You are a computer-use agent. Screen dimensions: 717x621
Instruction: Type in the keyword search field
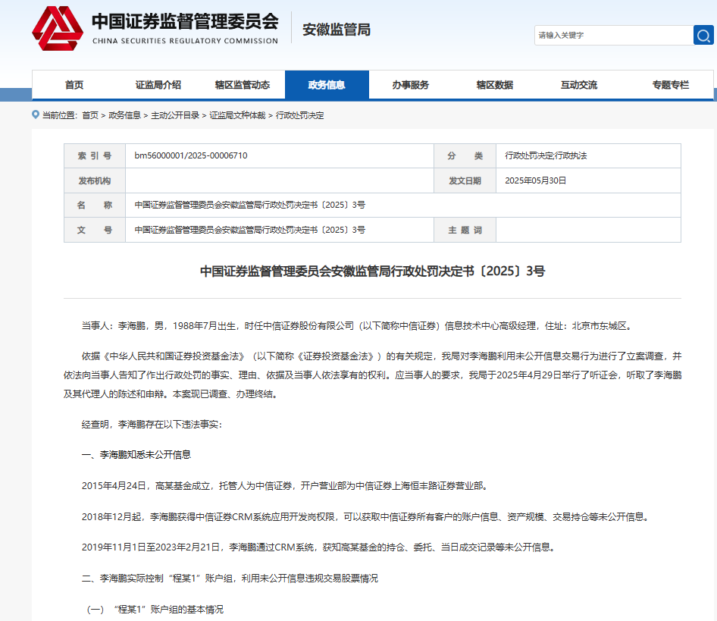[x=612, y=35]
